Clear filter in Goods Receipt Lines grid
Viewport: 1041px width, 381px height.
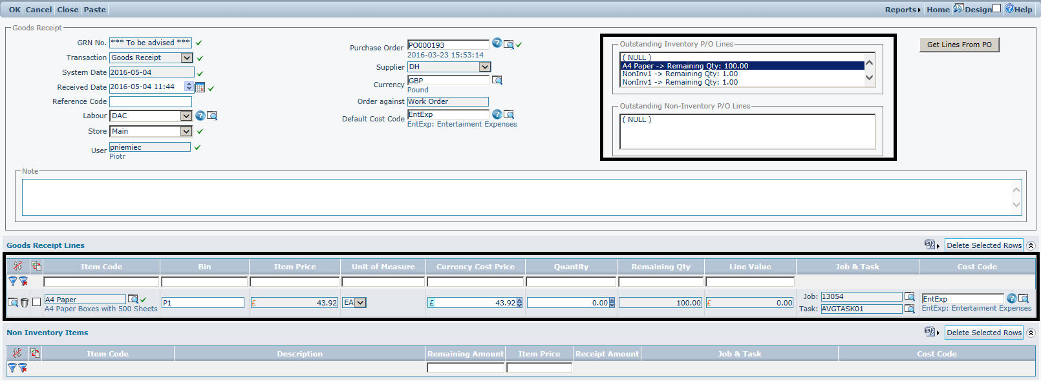23,282
